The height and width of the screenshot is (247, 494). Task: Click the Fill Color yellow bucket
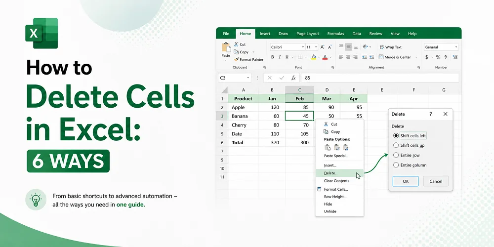(314, 57)
